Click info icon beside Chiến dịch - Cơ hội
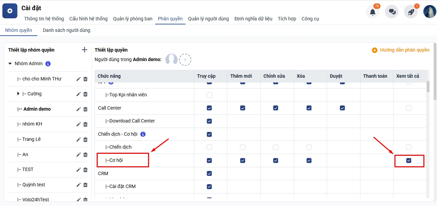Screen dimensions: 437x206 pos(143,134)
